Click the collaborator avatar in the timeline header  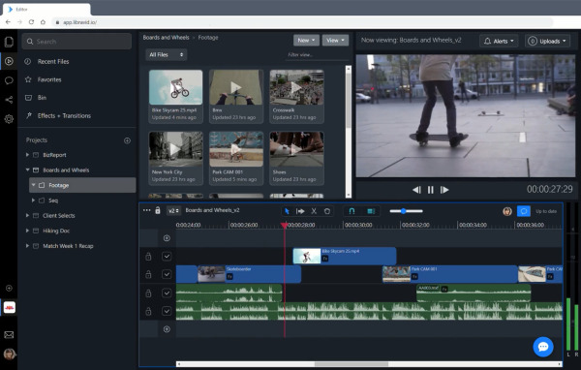pyautogui.click(x=507, y=211)
